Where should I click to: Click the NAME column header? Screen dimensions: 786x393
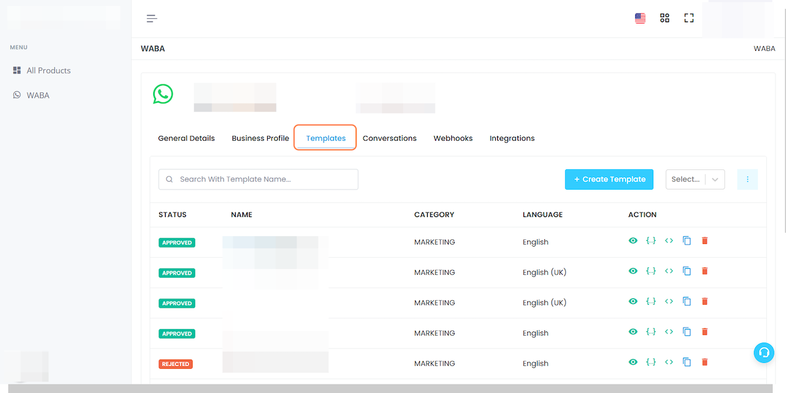[241, 214]
